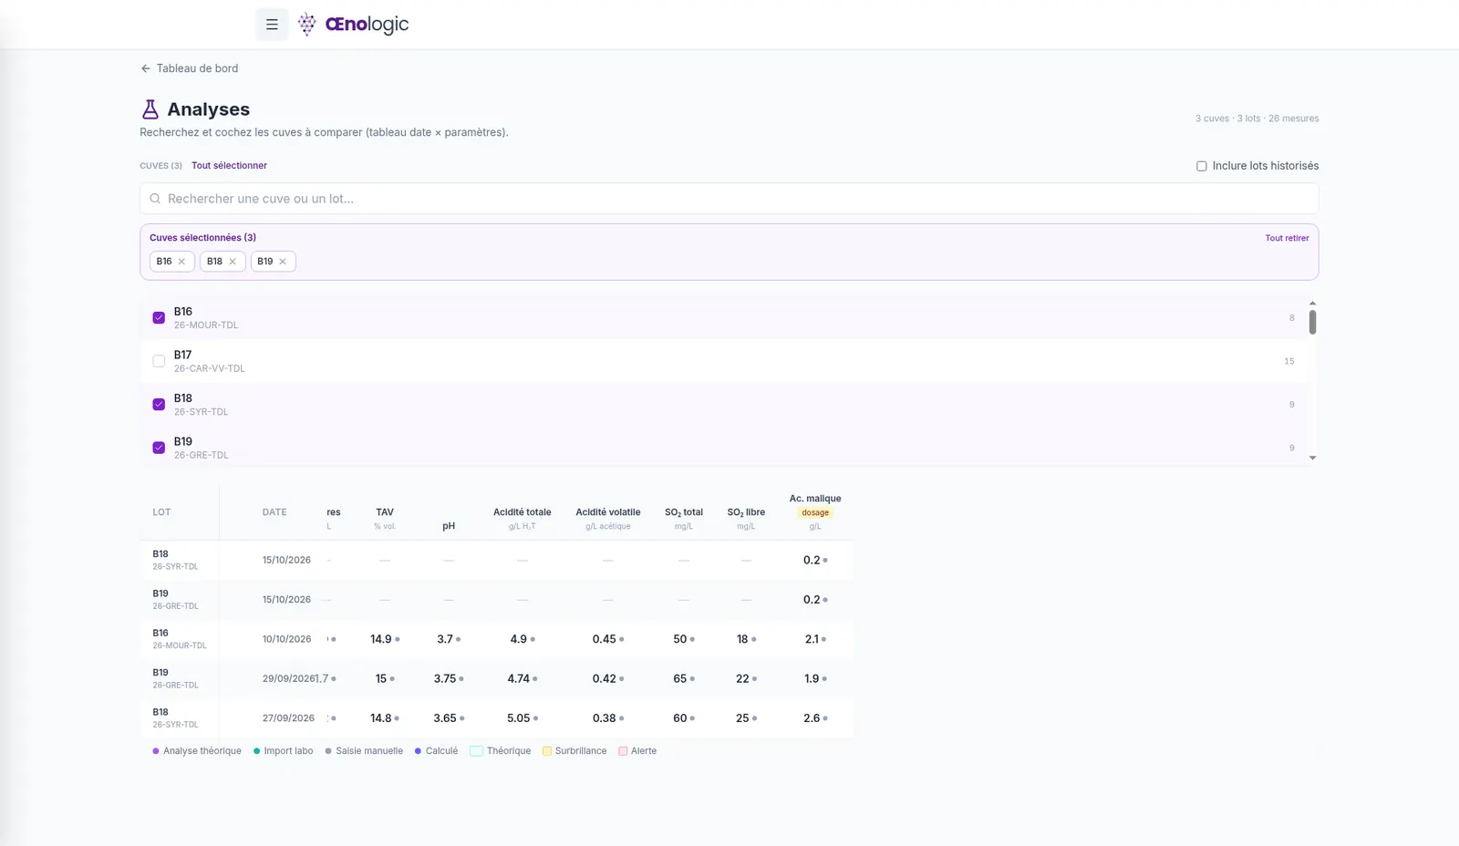Click the cuve list scrollbar thumb
The width and height of the screenshot is (1459, 846).
point(1313,322)
